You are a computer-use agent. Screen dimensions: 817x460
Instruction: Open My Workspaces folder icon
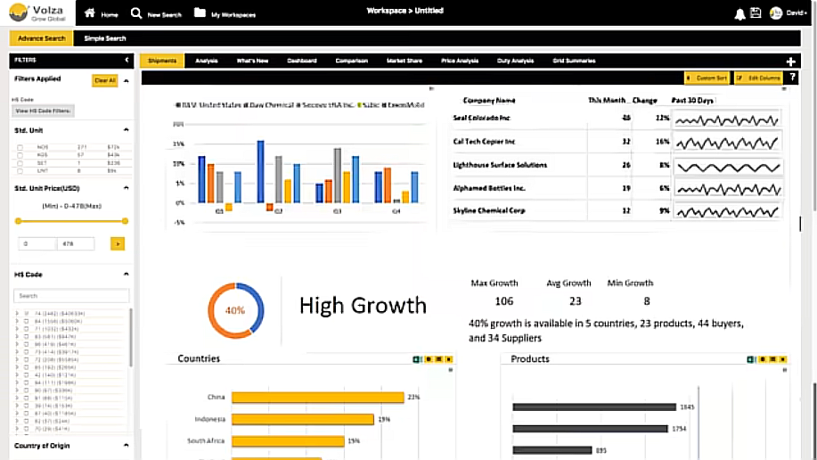click(x=200, y=12)
